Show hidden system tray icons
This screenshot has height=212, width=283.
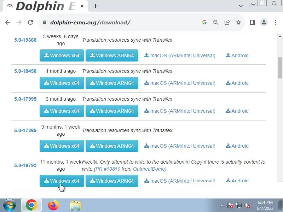tap(221, 205)
